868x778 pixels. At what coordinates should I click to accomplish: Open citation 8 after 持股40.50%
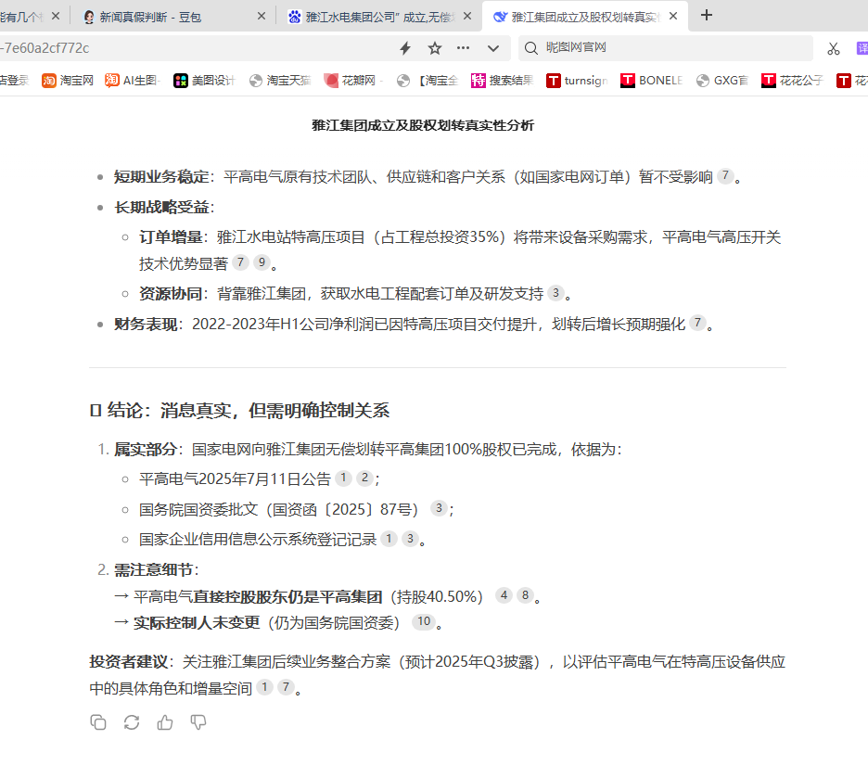pos(525,595)
